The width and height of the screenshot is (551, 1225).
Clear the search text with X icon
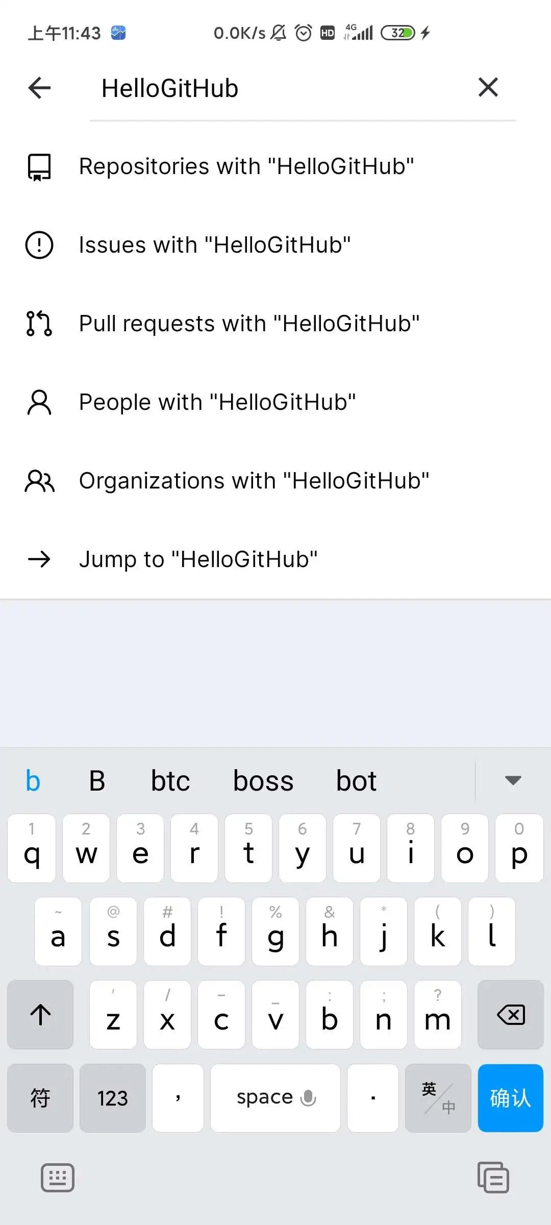pos(488,87)
